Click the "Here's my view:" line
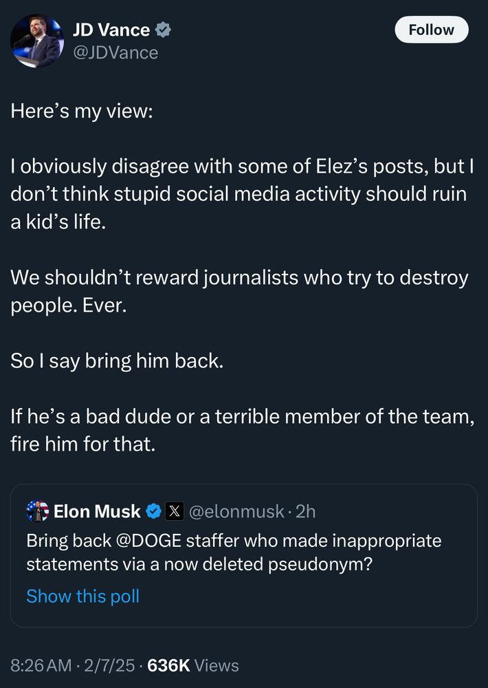This screenshot has height=688, width=488. coord(81,112)
